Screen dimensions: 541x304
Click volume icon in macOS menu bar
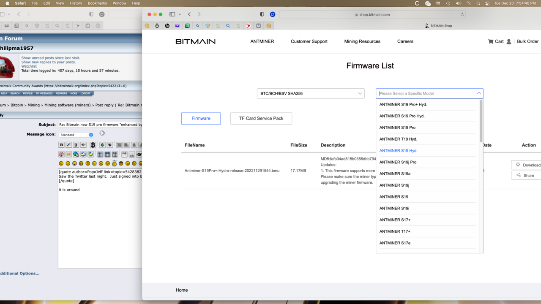pos(459,3)
